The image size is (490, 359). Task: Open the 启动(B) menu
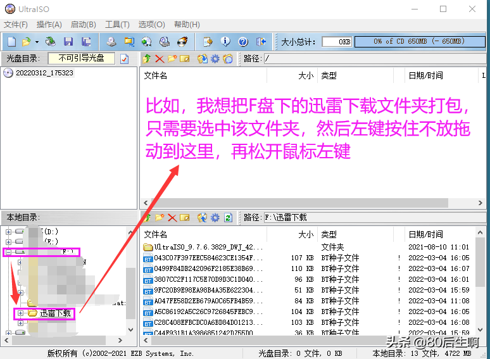(x=83, y=24)
